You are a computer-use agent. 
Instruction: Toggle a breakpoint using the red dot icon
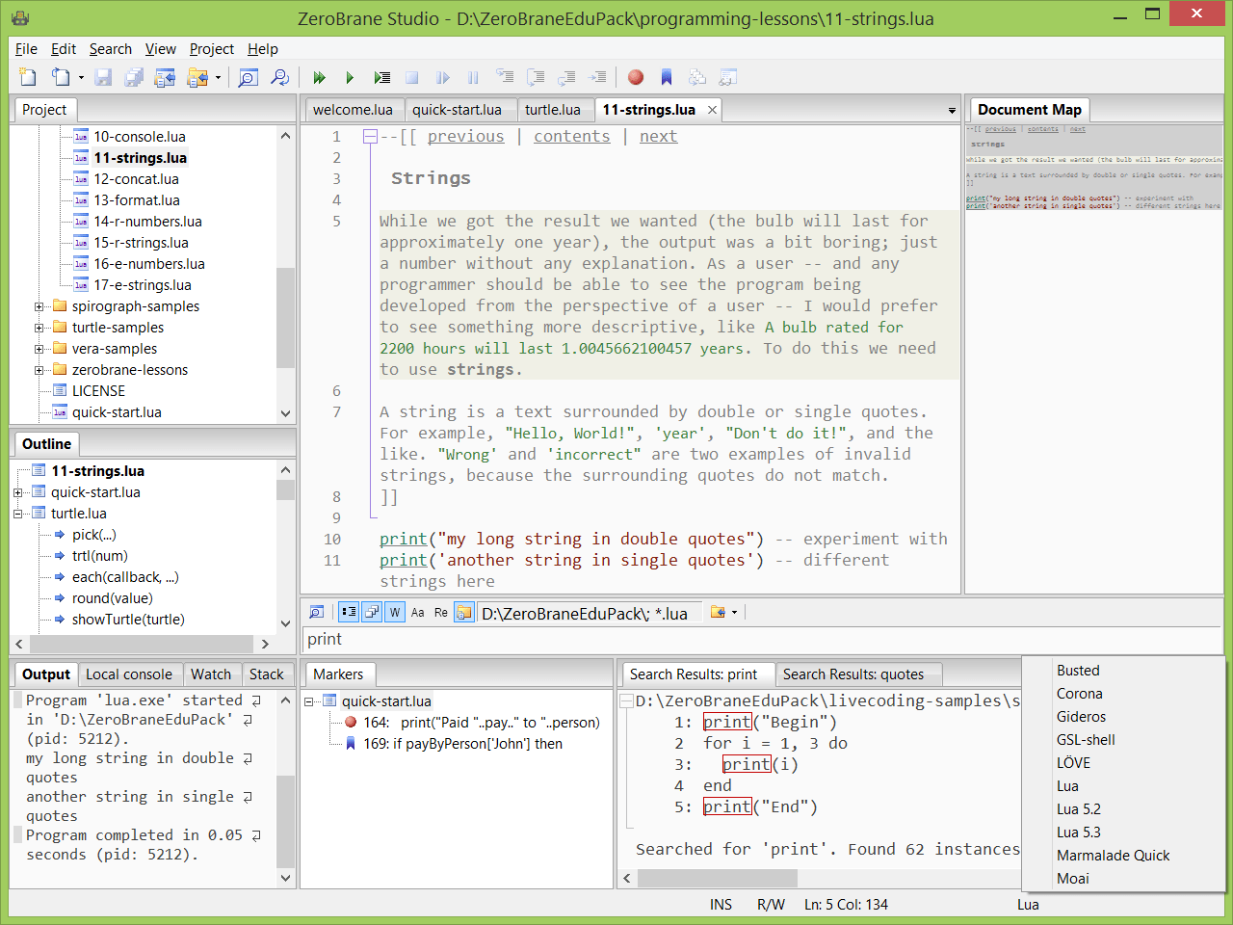pos(635,77)
